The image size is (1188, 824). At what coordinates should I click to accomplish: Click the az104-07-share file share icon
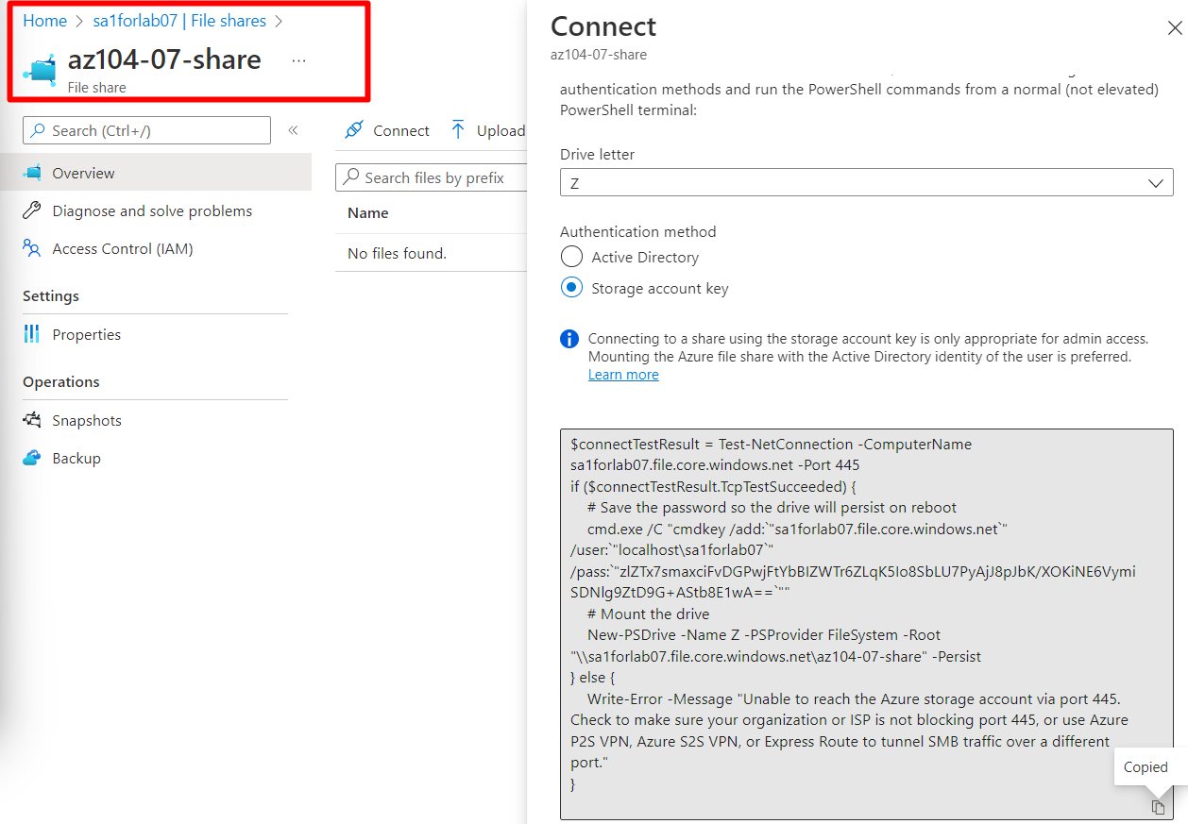(40, 70)
